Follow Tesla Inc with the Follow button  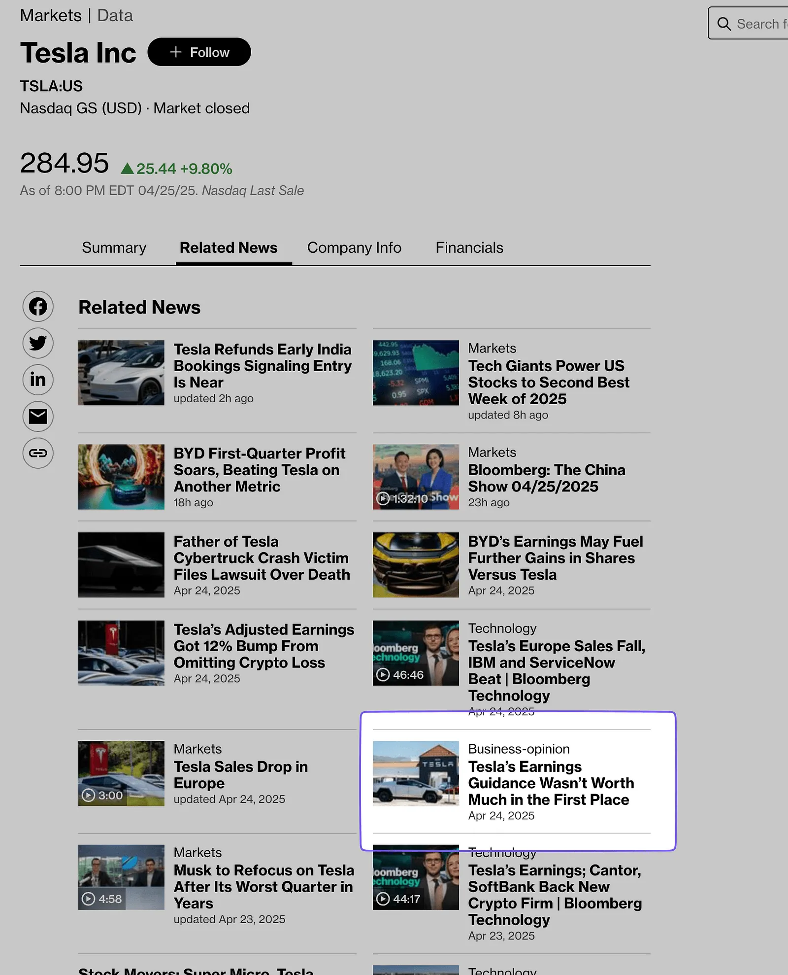coord(199,52)
